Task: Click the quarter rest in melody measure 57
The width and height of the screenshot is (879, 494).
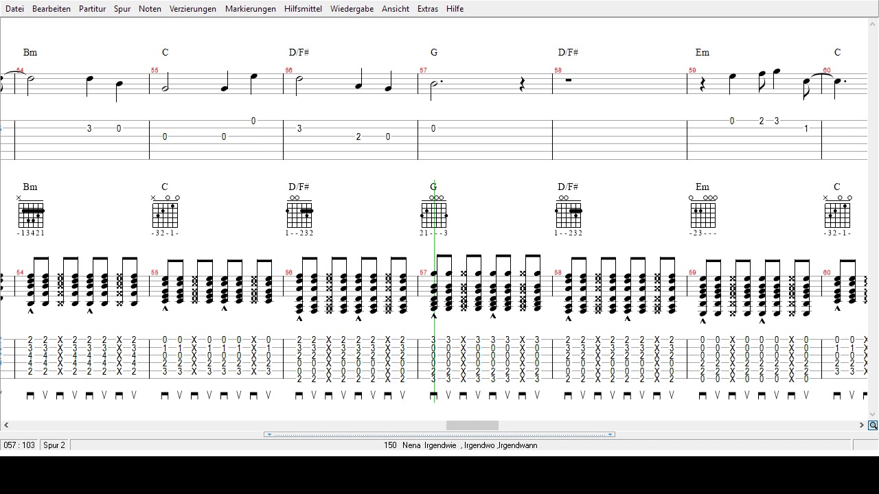Action: coord(522,84)
